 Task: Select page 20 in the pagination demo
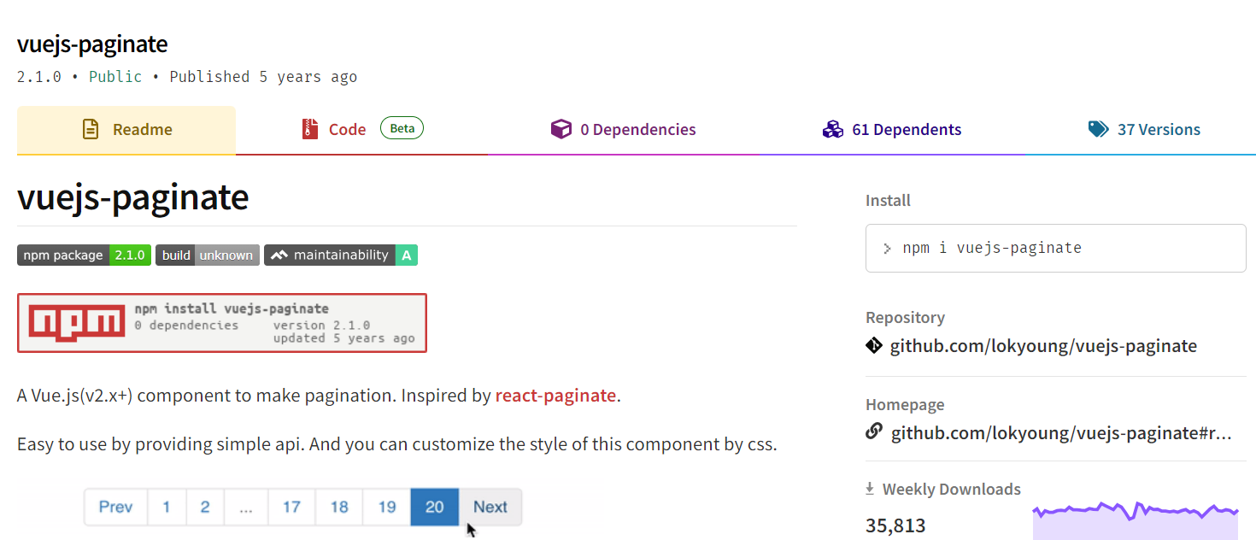click(435, 508)
